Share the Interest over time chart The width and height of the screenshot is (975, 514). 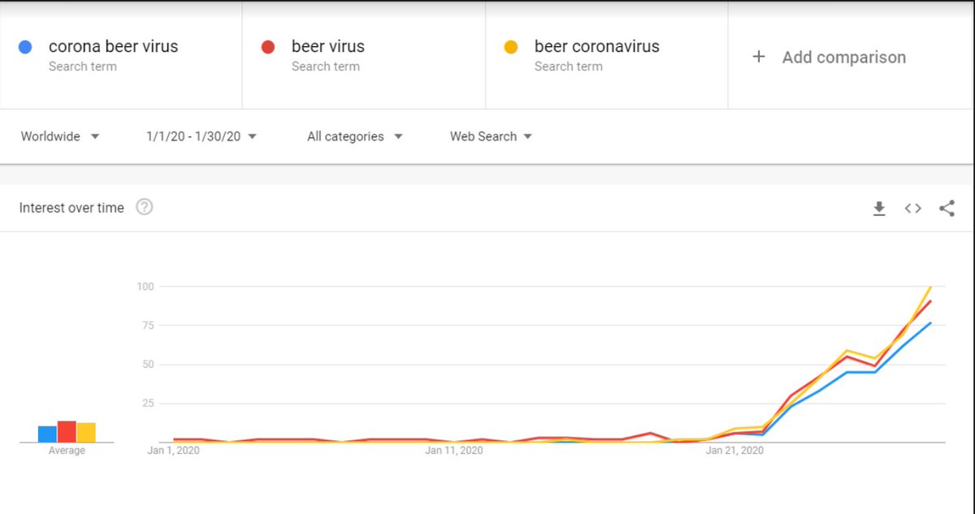pos(947,209)
